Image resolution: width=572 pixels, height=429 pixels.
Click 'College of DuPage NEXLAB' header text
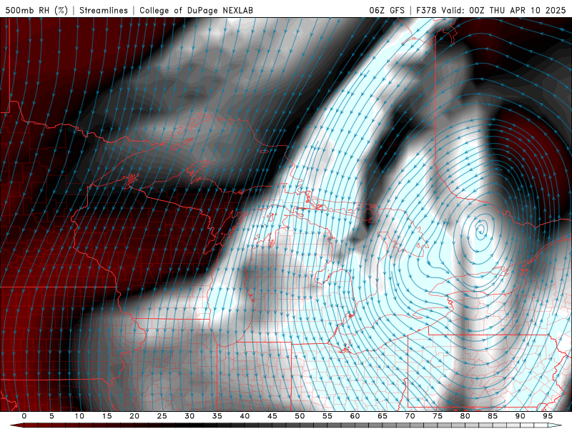tap(196, 10)
